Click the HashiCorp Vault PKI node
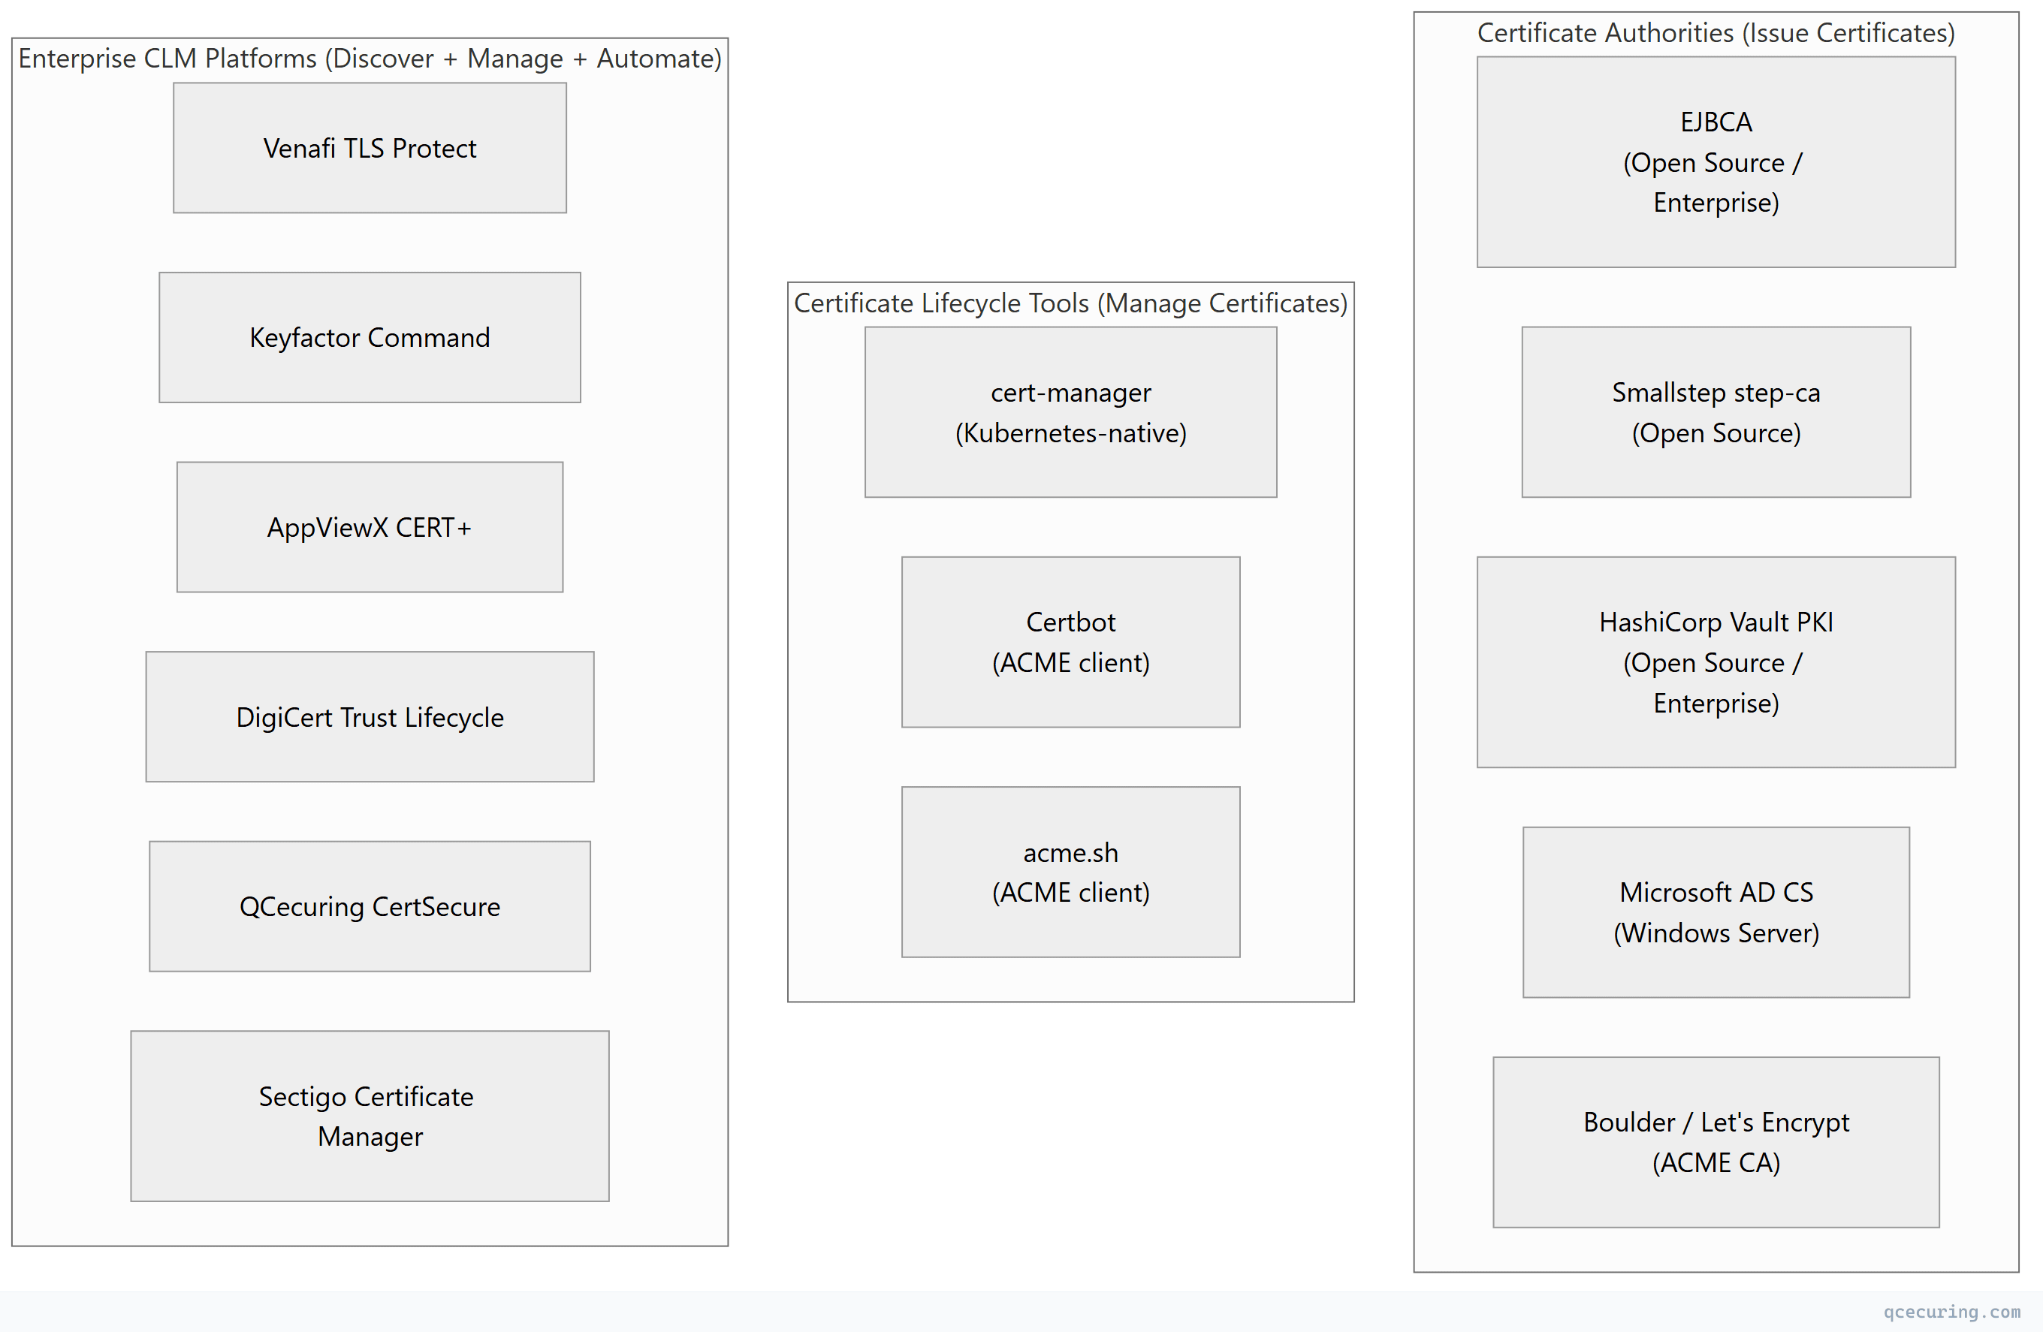This screenshot has height=1332, width=2043. tap(1716, 662)
